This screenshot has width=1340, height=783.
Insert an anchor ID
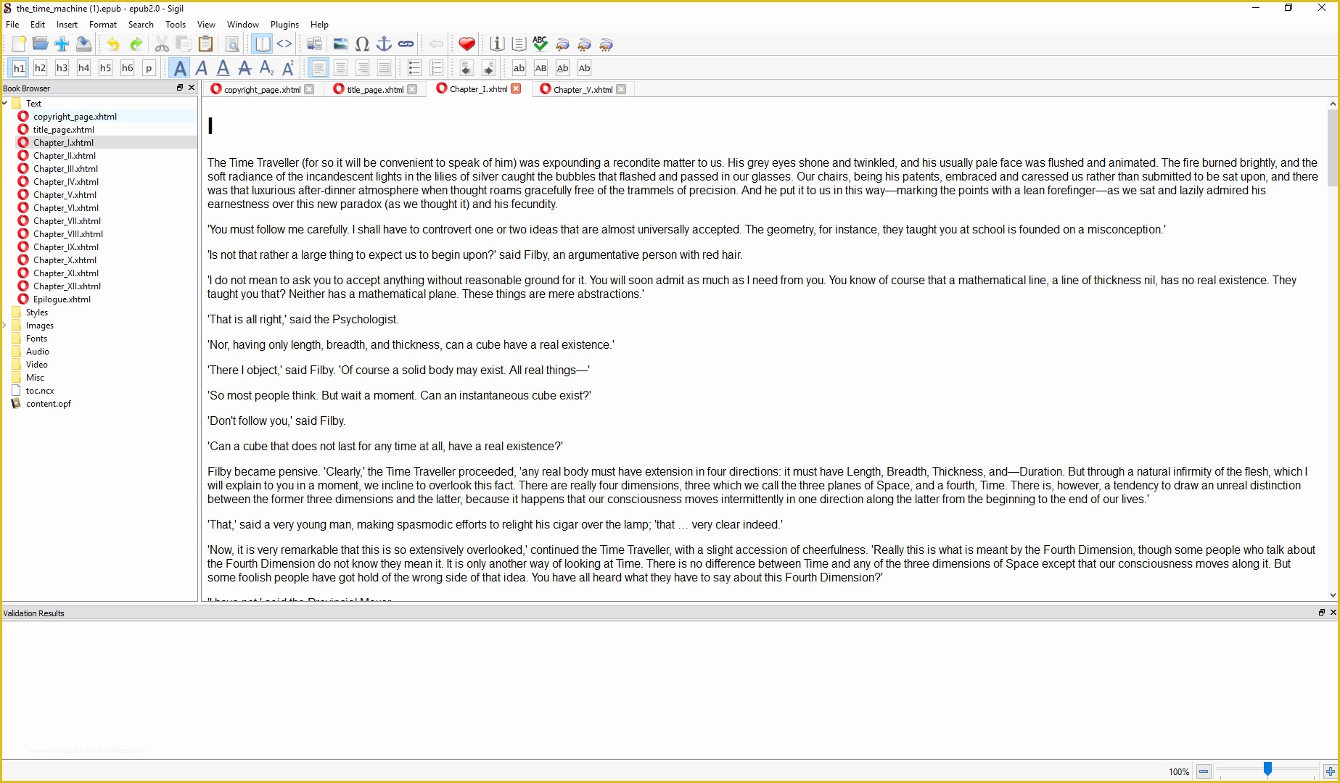point(384,44)
